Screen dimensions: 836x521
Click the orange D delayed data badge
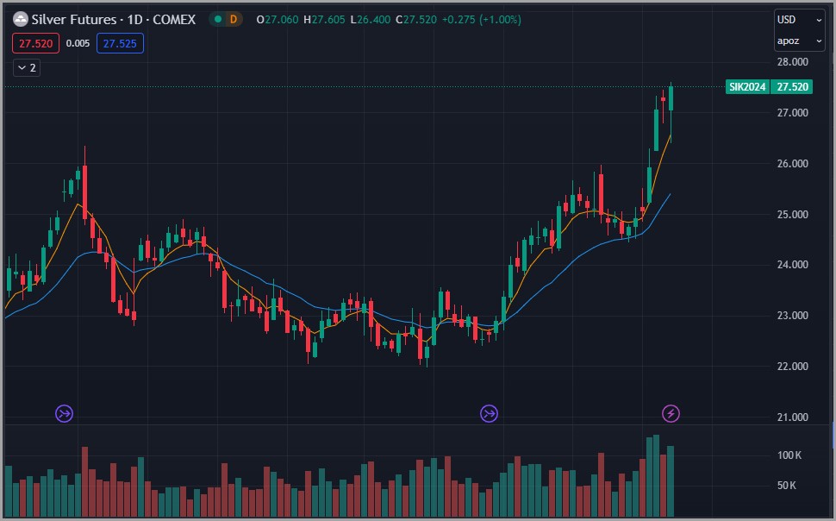click(233, 20)
